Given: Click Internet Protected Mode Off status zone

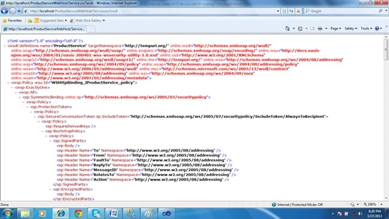Looking at the screenshot, I should [297, 205].
